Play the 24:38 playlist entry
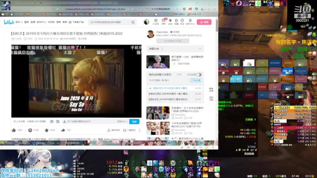The image size is (317, 178). pyautogui.click(x=175, y=88)
